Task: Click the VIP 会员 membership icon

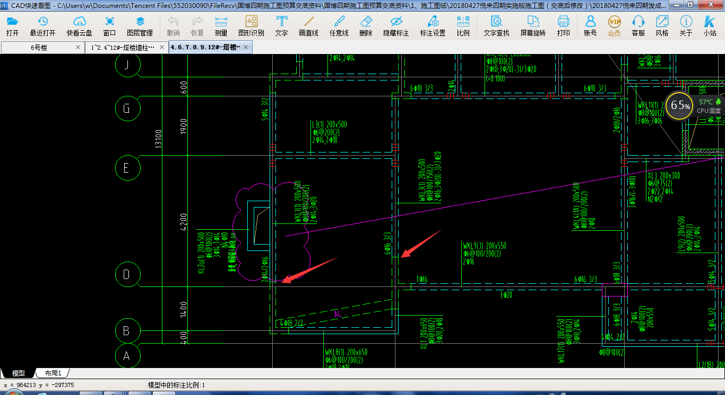Action: (614, 26)
